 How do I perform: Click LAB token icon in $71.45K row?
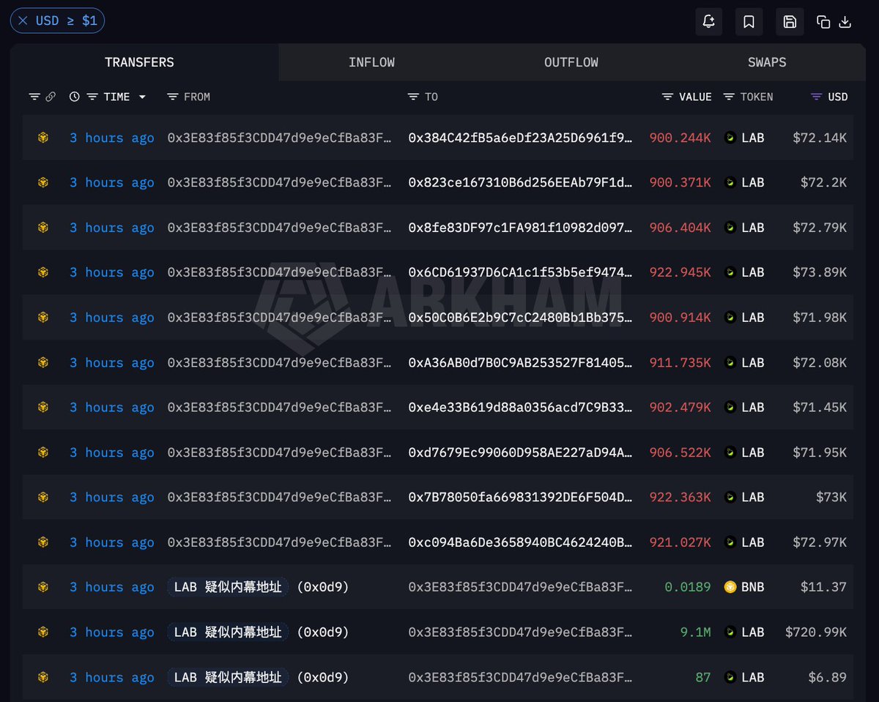(730, 407)
